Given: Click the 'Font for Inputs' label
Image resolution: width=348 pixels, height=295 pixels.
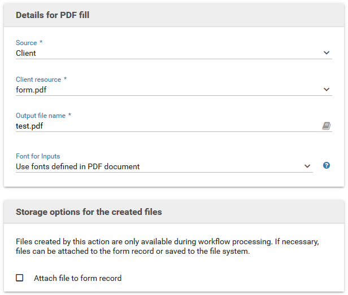Looking at the screenshot, I should (x=38, y=156).
